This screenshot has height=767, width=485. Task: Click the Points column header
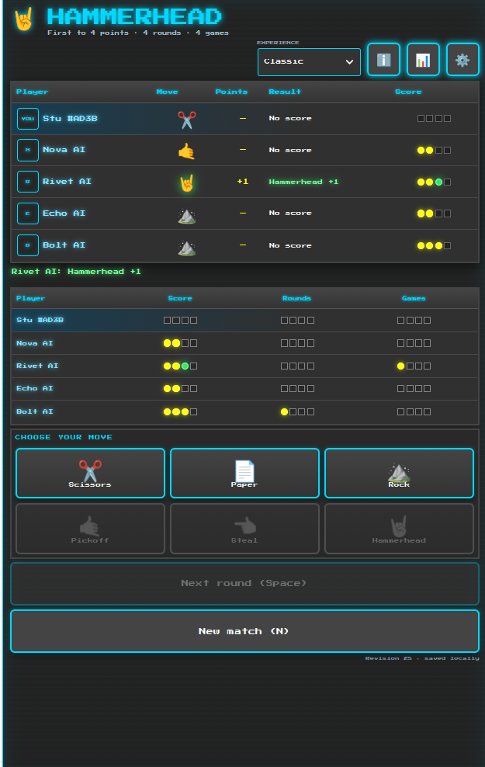point(231,92)
